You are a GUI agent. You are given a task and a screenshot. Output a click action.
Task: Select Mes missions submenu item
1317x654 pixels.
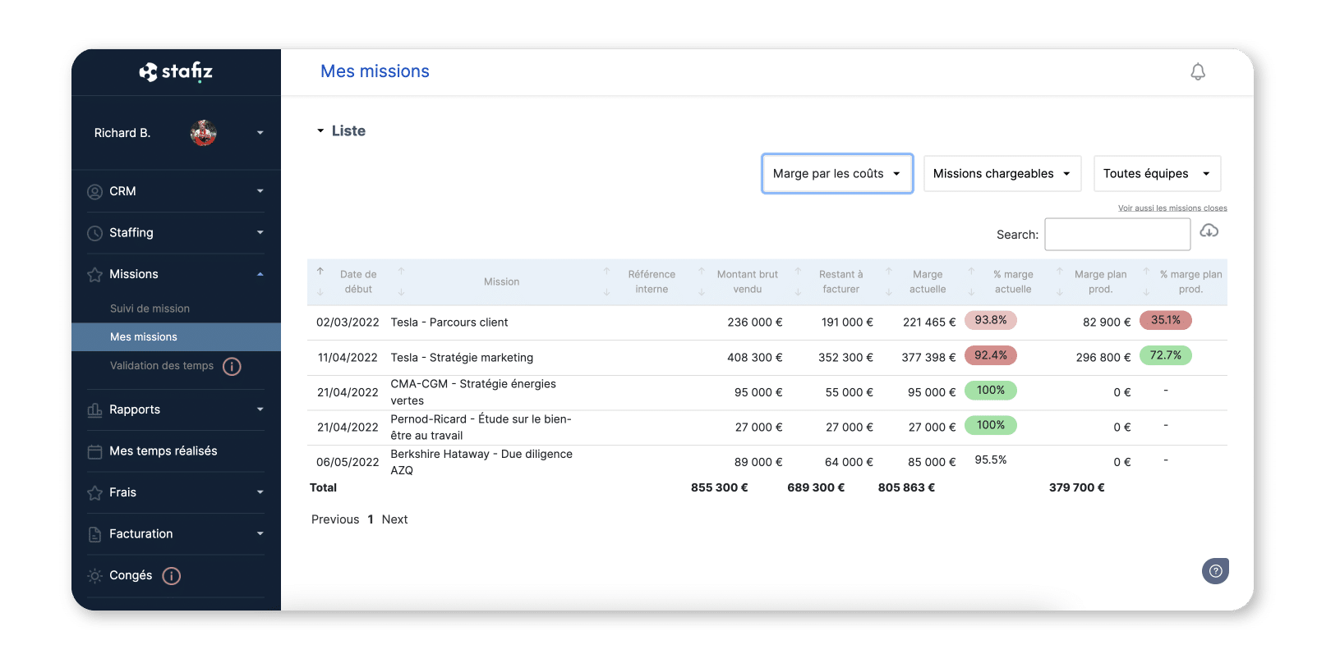tap(176, 336)
